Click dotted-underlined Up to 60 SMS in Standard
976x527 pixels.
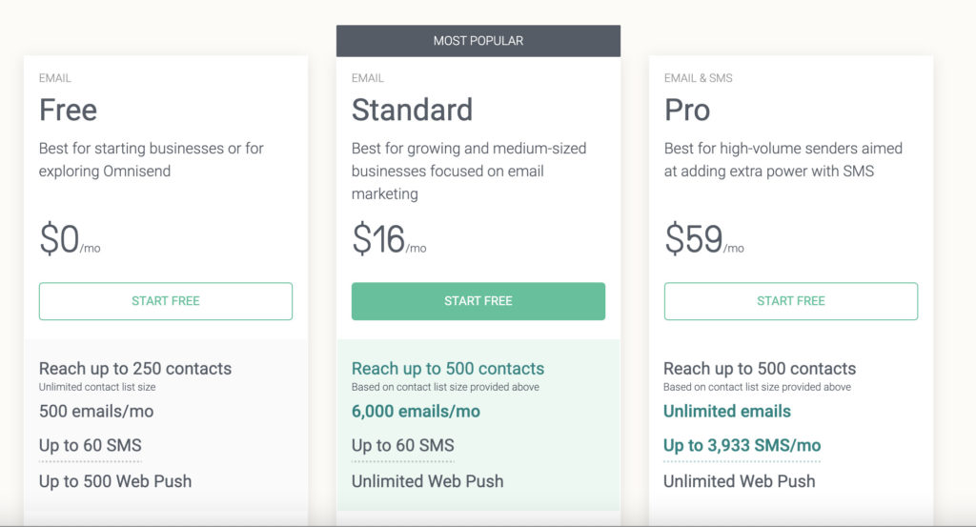[403, 445]
